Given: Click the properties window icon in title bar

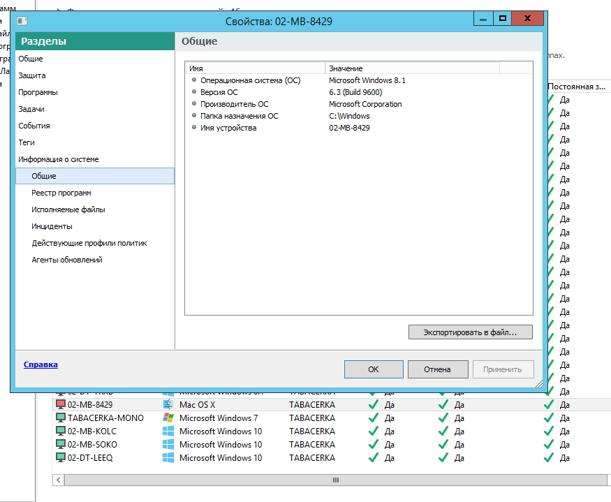Looking at the screenshot, I should pos(22,21).
